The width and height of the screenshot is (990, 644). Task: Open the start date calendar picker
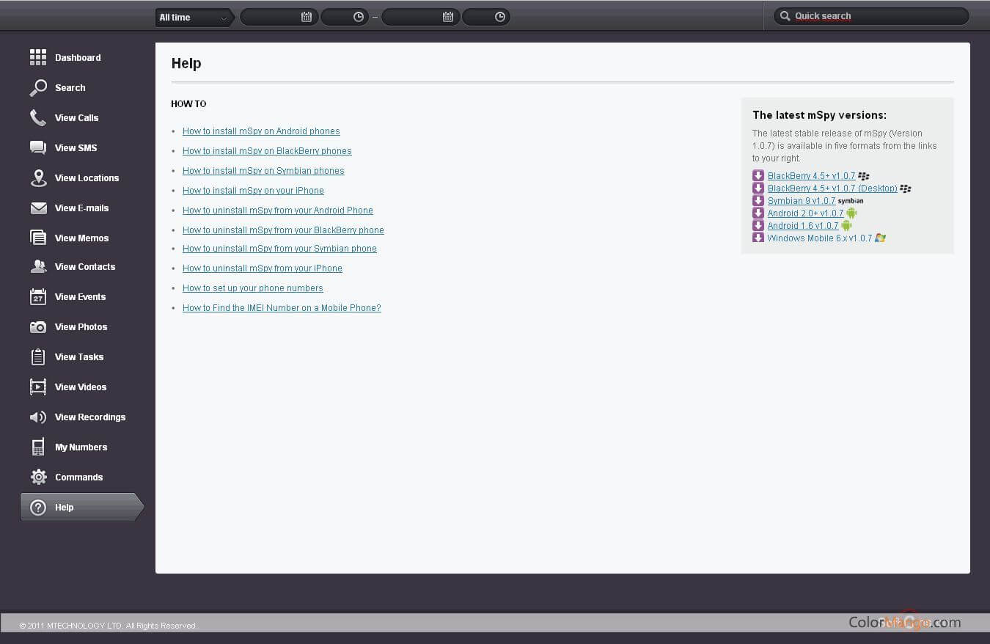(x=307, y=17)
